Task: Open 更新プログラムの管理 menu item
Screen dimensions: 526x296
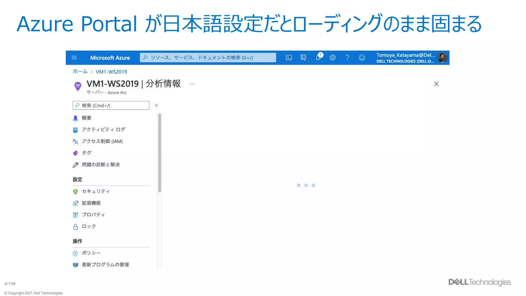Action: coord(105,265)
